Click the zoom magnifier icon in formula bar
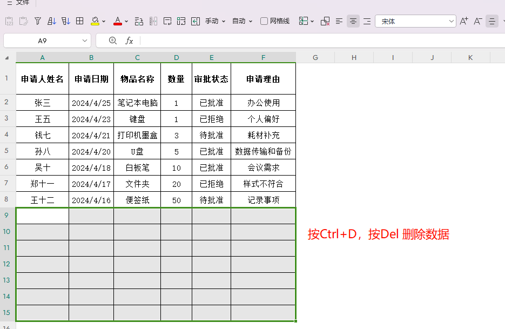 [113, 41]
